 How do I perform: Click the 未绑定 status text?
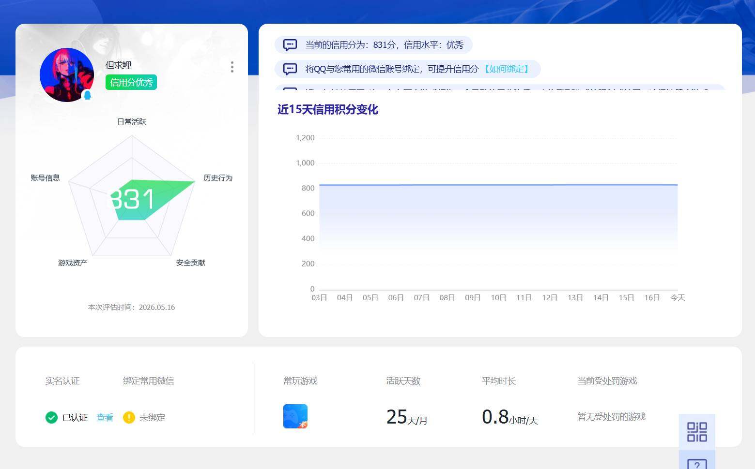click(153, 417)
